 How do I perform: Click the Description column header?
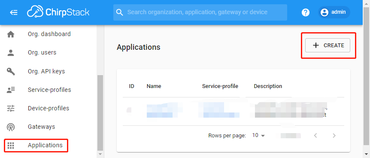pyautogui.click(x=268, y=86)
